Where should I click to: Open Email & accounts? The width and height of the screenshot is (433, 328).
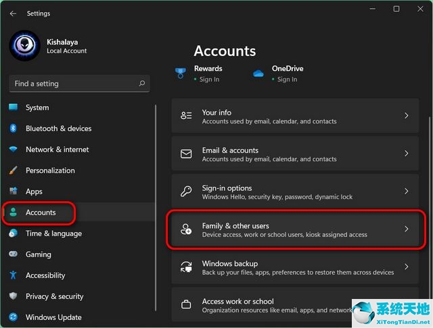[295, 154]
